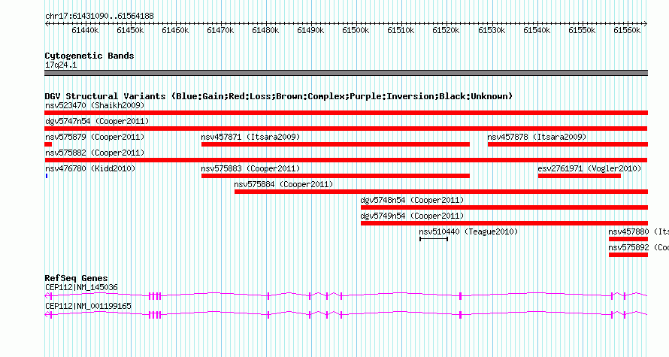Click the nsv523470 (Shaikh2009) label
This screenshot has height=357, width=669.
95,105
